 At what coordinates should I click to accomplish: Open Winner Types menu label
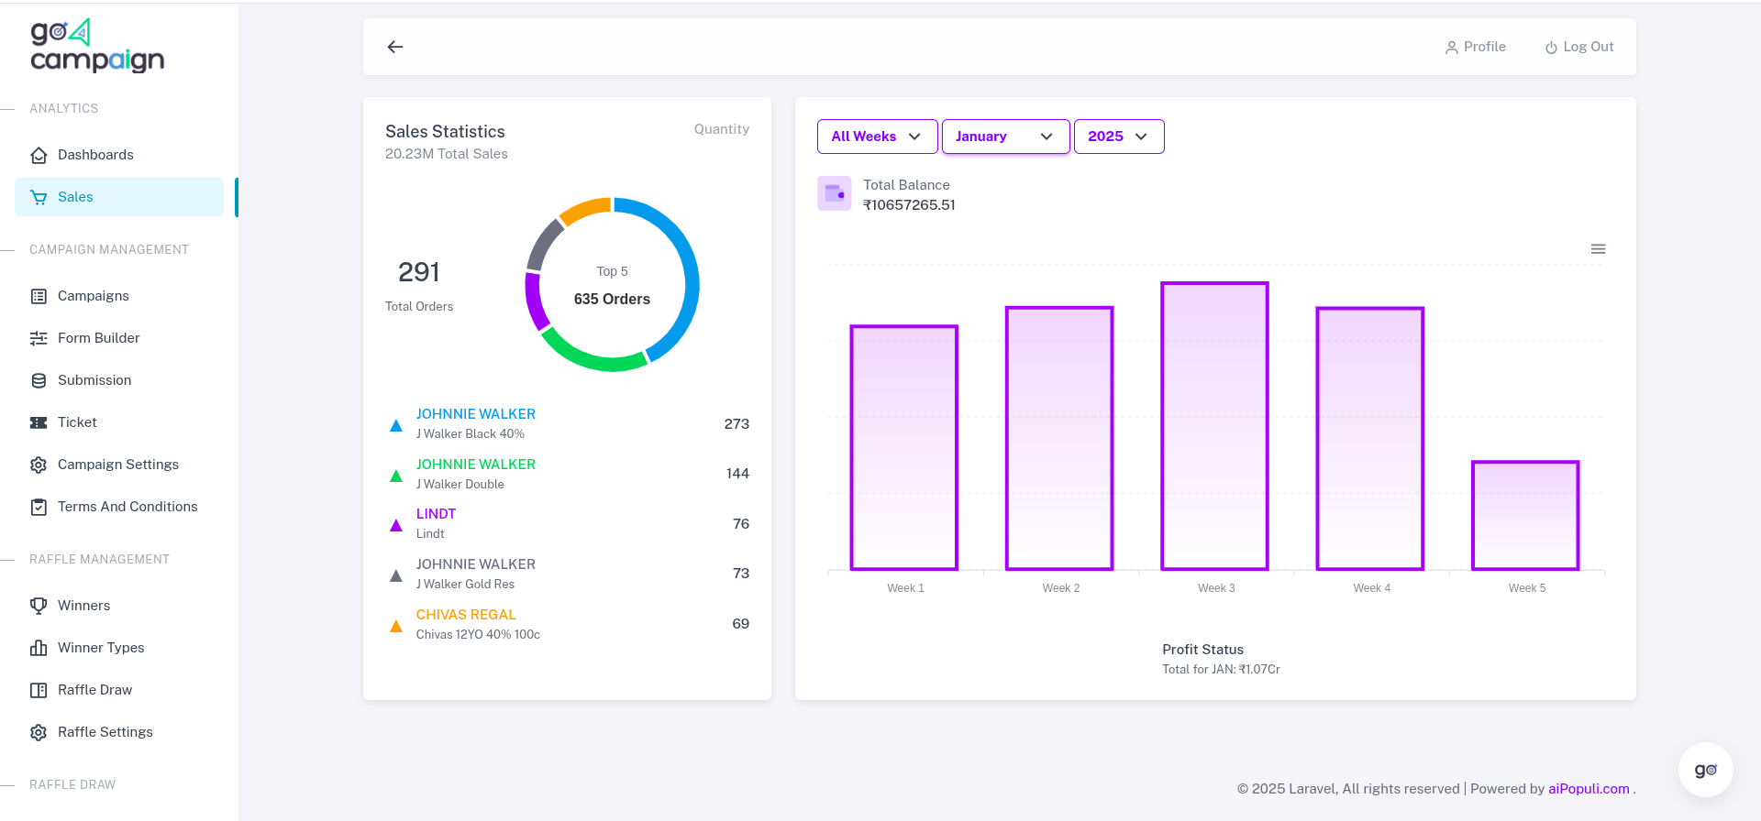tap(101, 648)
